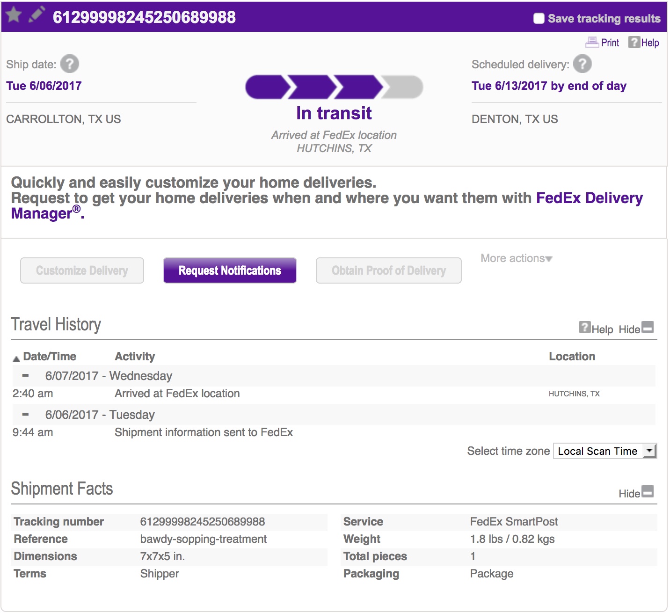Click the Shipper terms value
Image resolution: width=670 pixels, height=613 pixels.
[160, 574]
